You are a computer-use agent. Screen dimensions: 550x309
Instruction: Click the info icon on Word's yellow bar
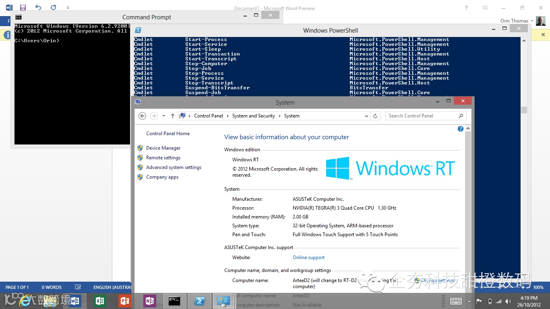(7, 35)
